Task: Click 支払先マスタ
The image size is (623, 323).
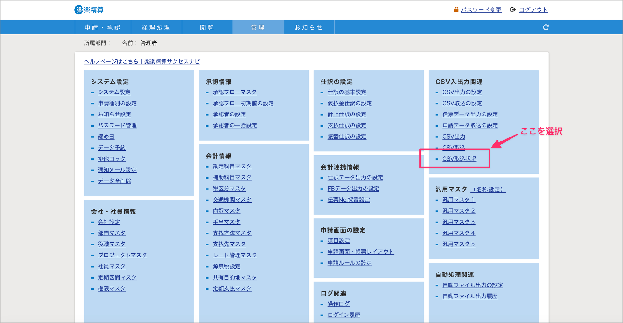Action: point(229,244)
